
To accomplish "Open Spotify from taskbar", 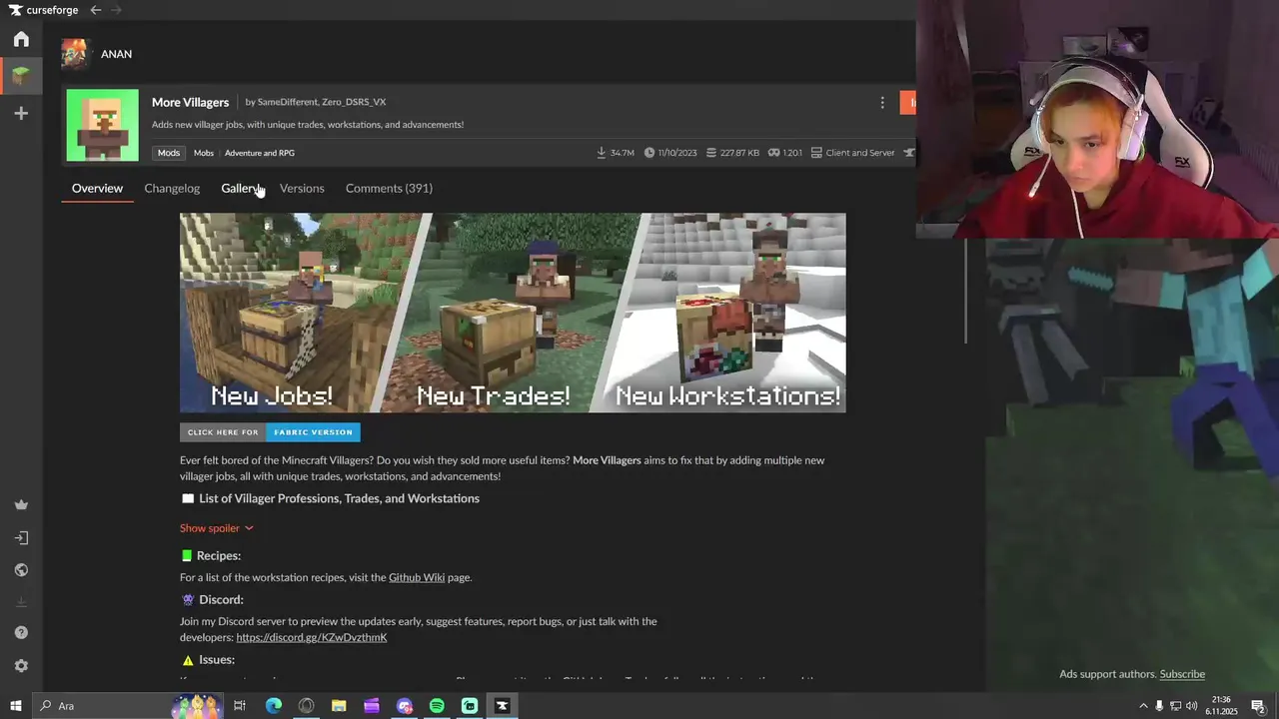I will (437, 706).
